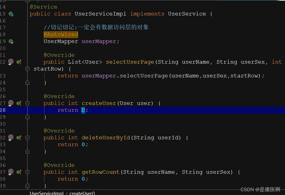Collapse selectUserPage method with fold marker
The width and height of the screenshot is (285, 195).
pyautogui.click(x=27, y=69)
